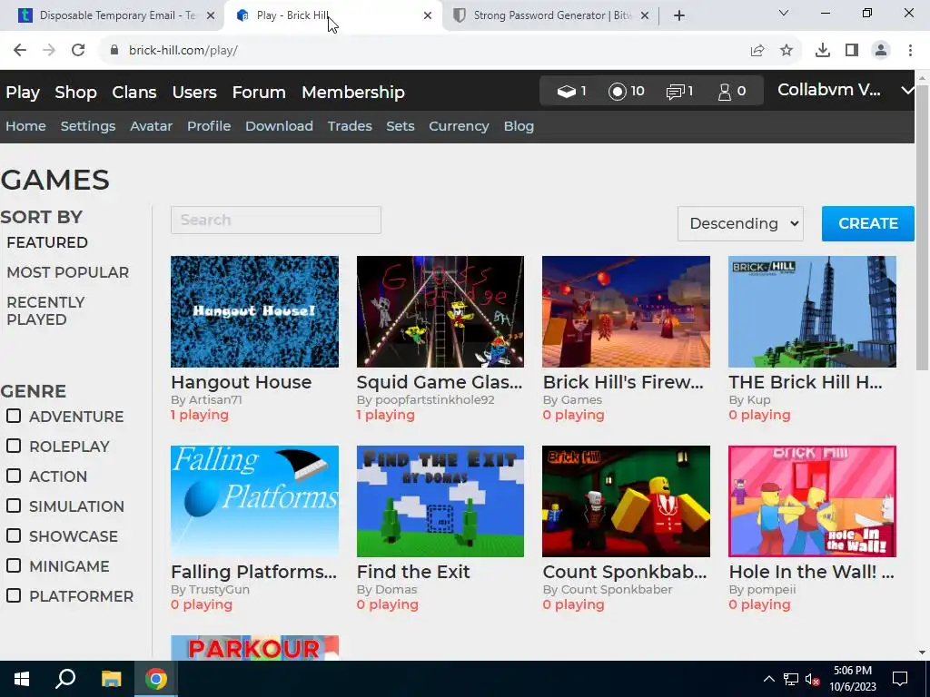Open the Membership menu item
Screen dimensions: 930x697
click(353, 92)
